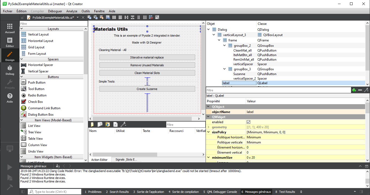Click delete action icon in Action Editor

coord(115,124)
